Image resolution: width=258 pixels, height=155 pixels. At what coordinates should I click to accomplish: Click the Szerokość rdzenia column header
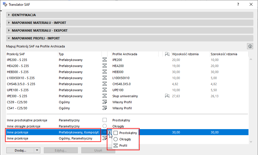[229, 54]
